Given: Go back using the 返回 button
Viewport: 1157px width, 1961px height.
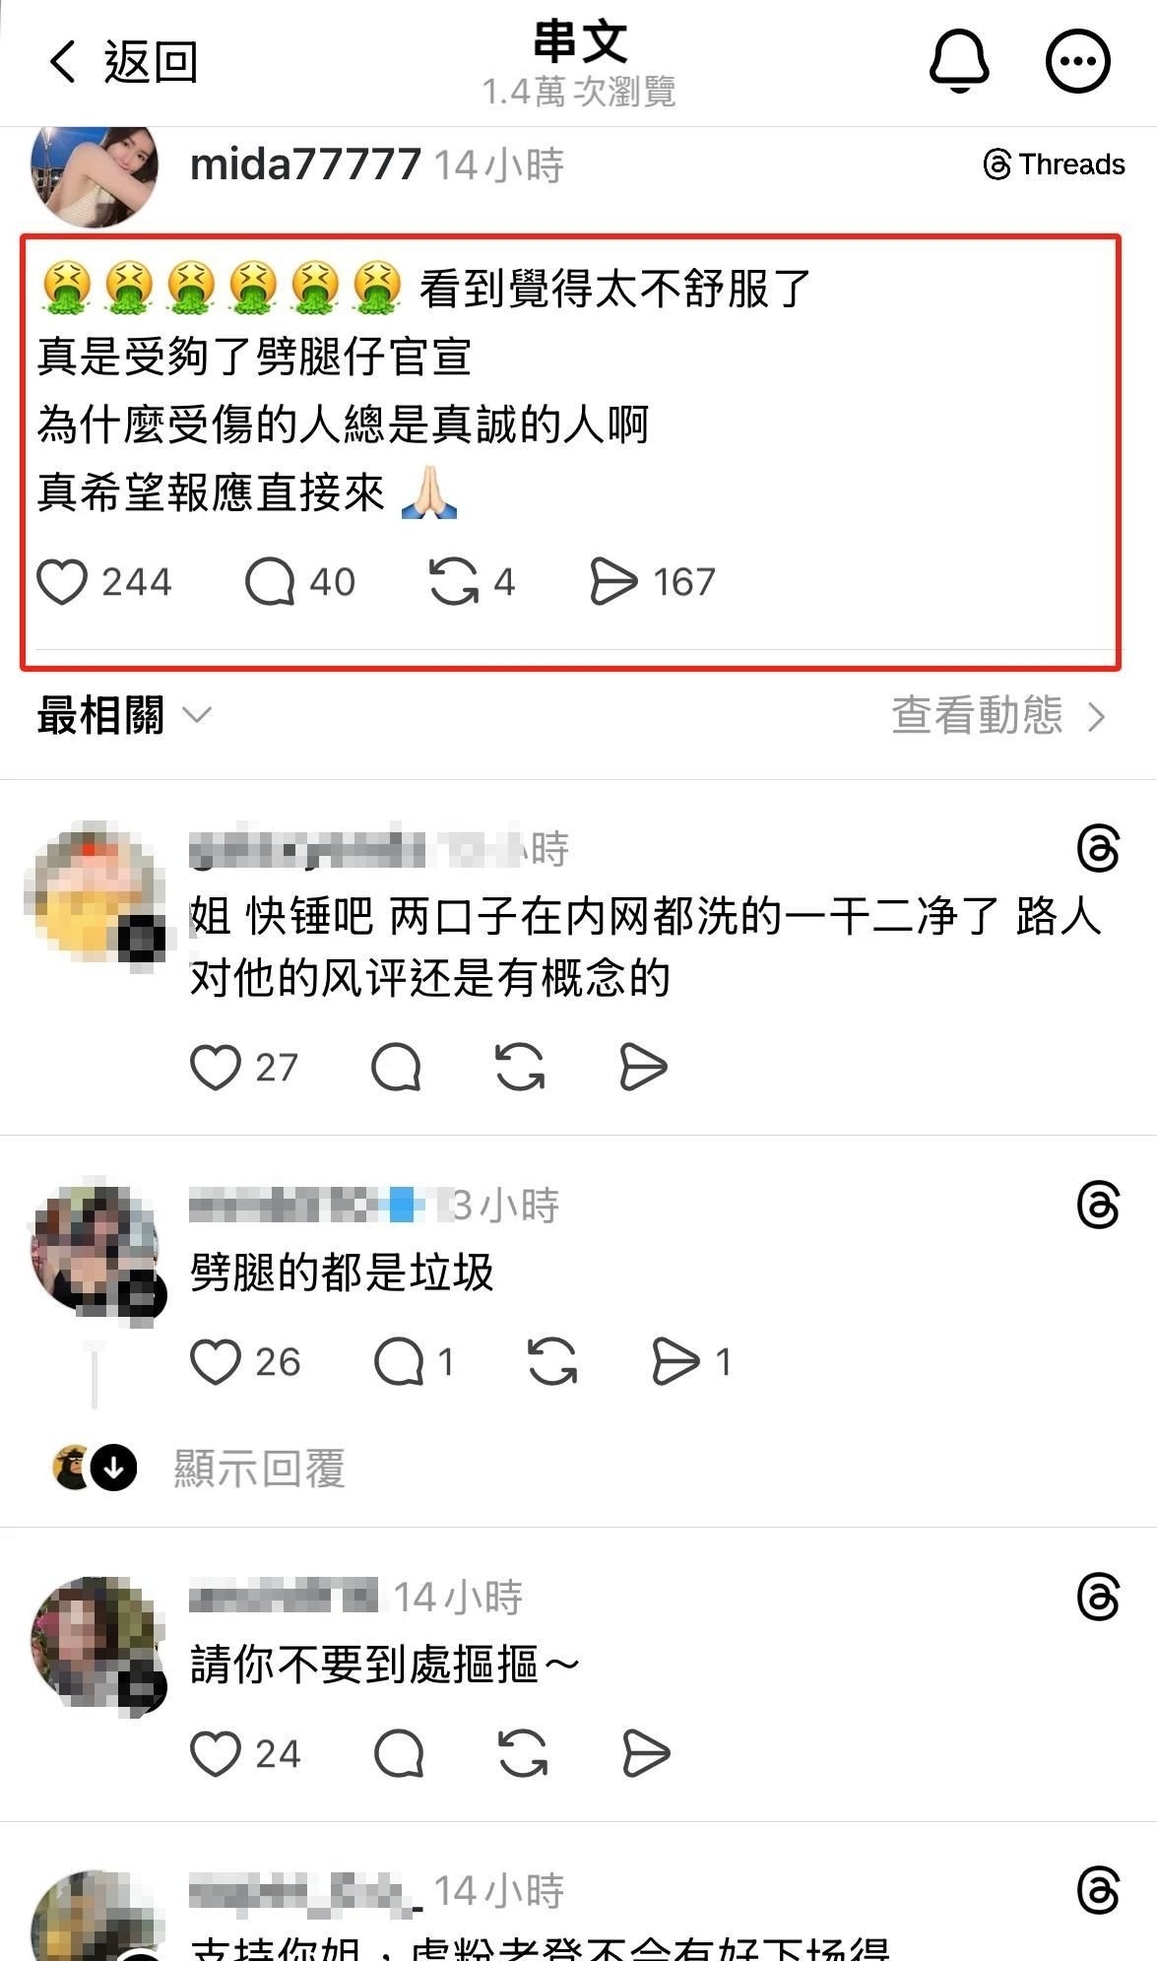Looking at the screenshot, I should (123, 62).
